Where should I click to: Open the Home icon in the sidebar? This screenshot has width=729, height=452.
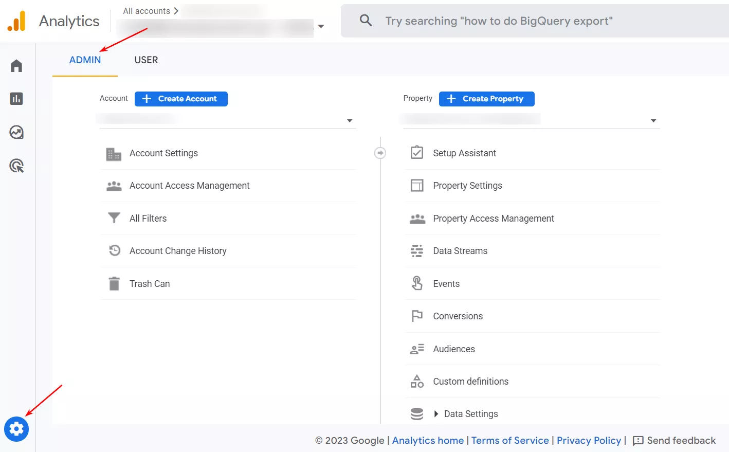coord(16,66)
